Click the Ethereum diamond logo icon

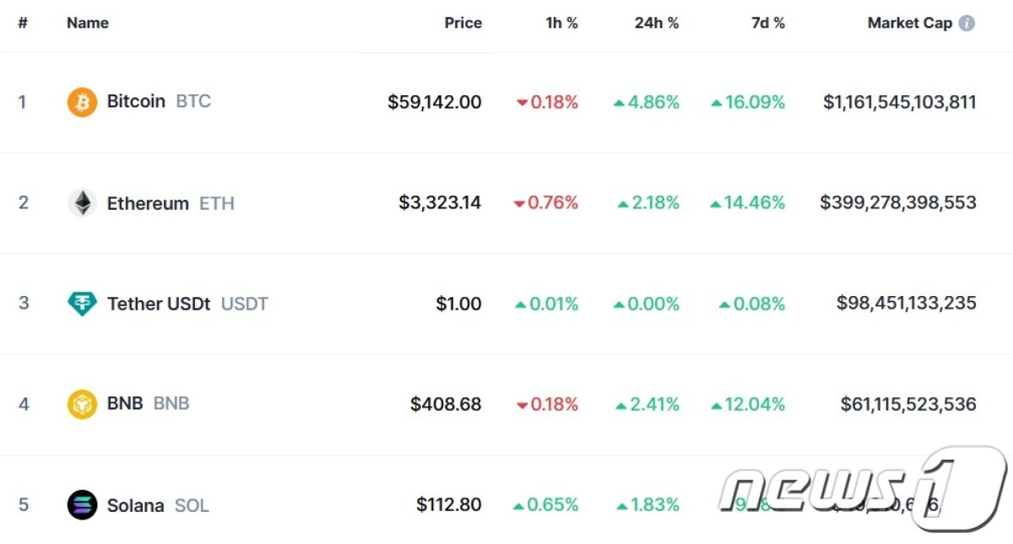pyautogui.click(x=82, y=202)
